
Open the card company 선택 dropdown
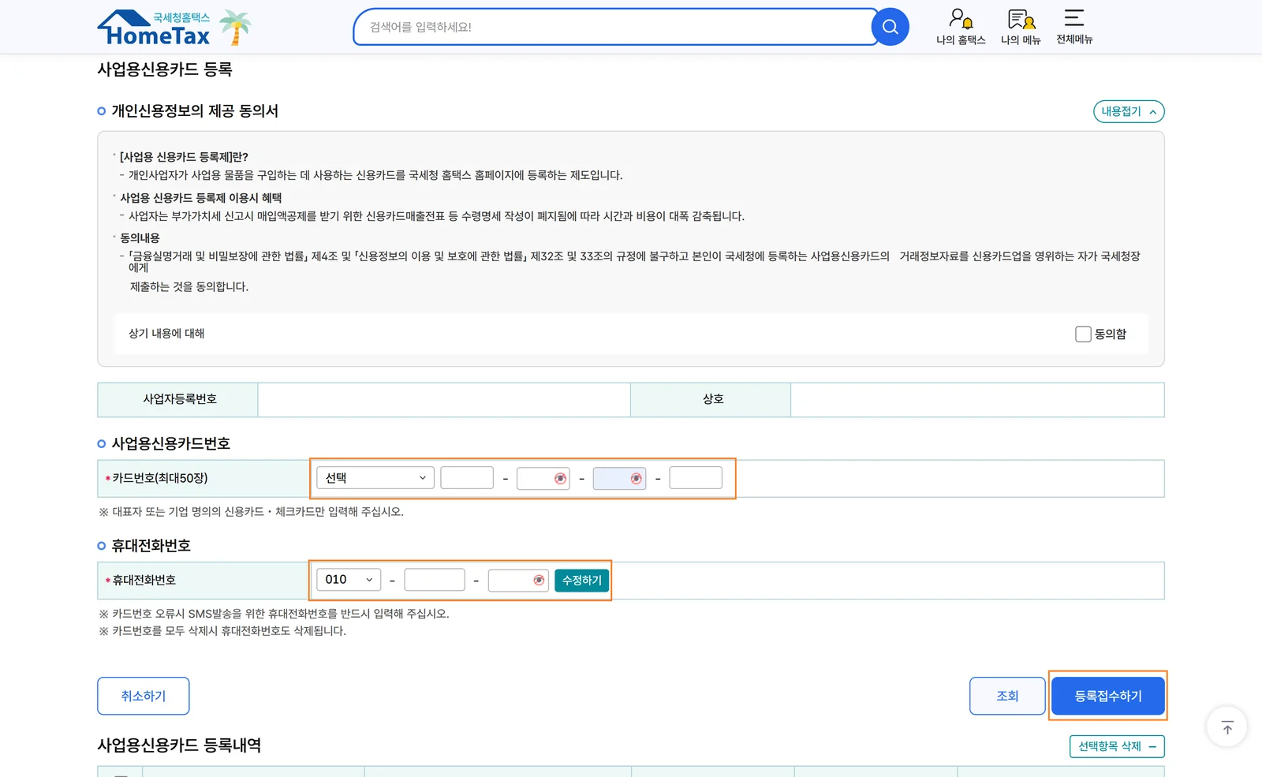coord(375,478)
